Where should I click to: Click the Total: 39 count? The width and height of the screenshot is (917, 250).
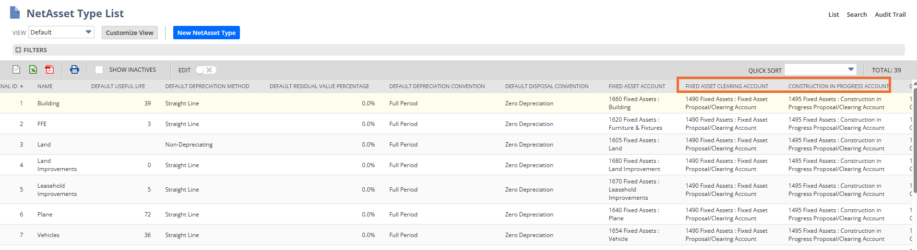coord(886,70)
